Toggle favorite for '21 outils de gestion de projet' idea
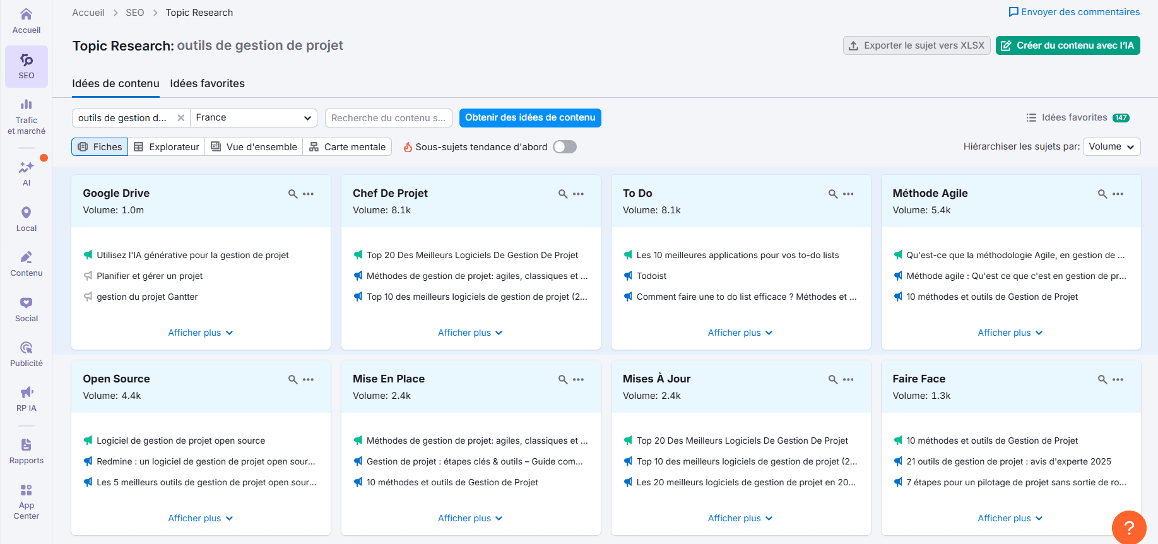 coord(898,461)
